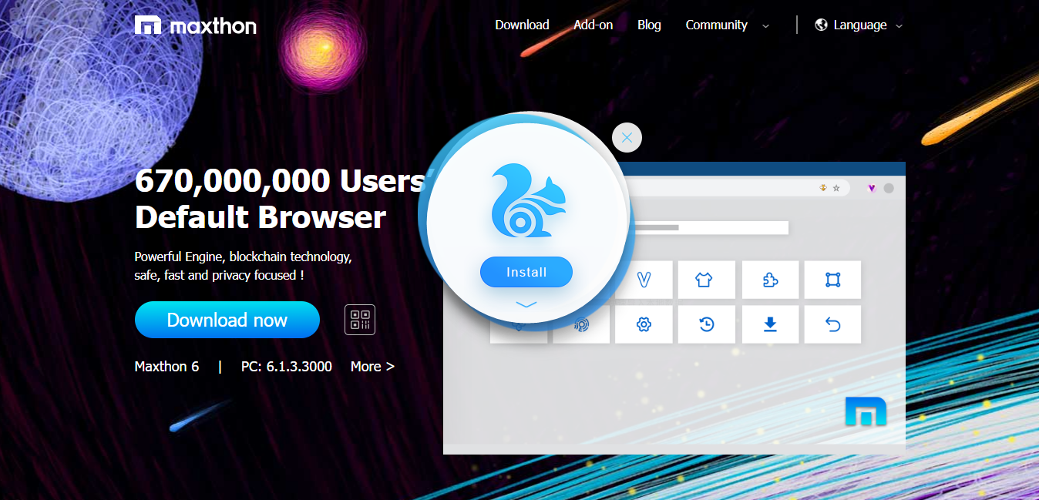Image resolution: width=1039 pixels, height=500 pixels.
Task: Go to the Blog page
Action: 649,25
